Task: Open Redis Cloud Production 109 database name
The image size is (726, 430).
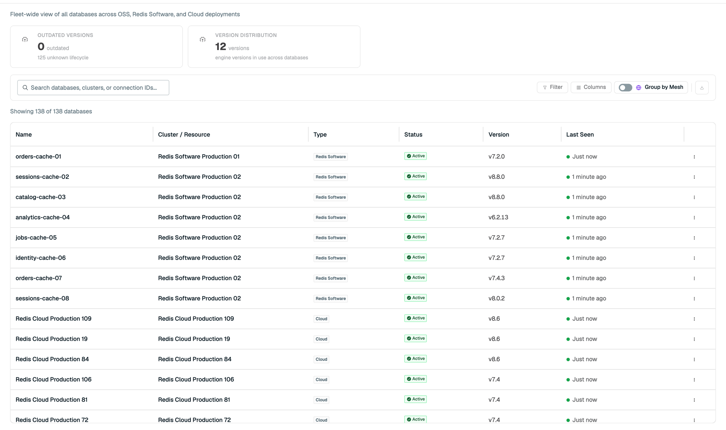Action: 53,319
